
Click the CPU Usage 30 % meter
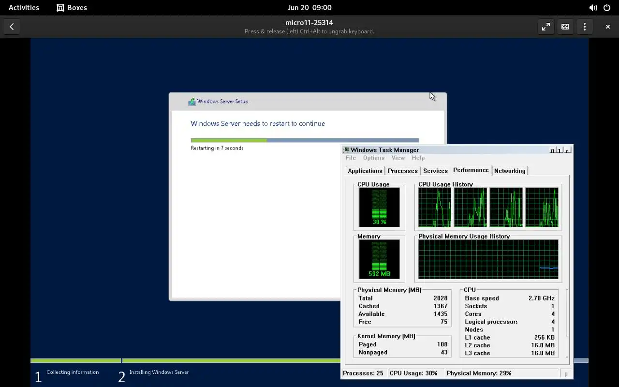pyautogui.click(x=379, y=207)
